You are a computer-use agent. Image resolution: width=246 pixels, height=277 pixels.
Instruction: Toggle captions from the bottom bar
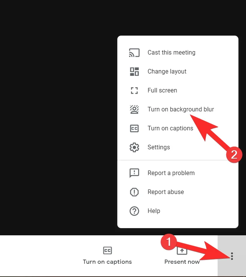[107, 255]
